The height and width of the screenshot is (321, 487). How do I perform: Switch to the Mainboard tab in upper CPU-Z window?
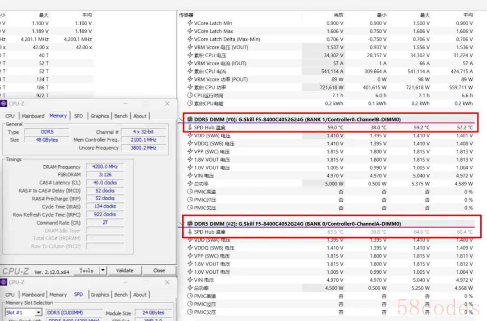[x=33, y=116]
